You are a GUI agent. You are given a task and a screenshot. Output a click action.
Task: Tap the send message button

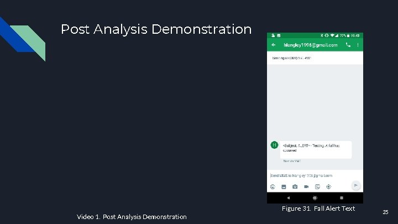[356, 185]
